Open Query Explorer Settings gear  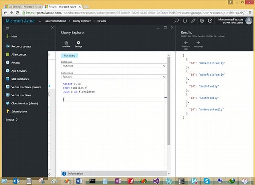tap(78, 42)
